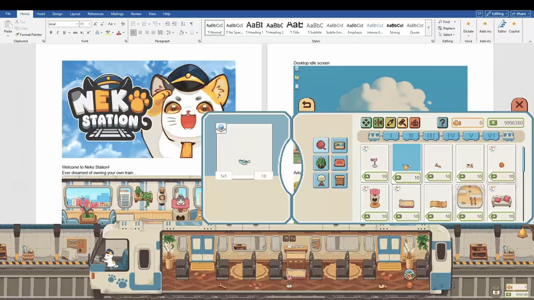This screenshot has height=300, width=534.
Task: Select the red rug category
Action: tap(339, 163)
